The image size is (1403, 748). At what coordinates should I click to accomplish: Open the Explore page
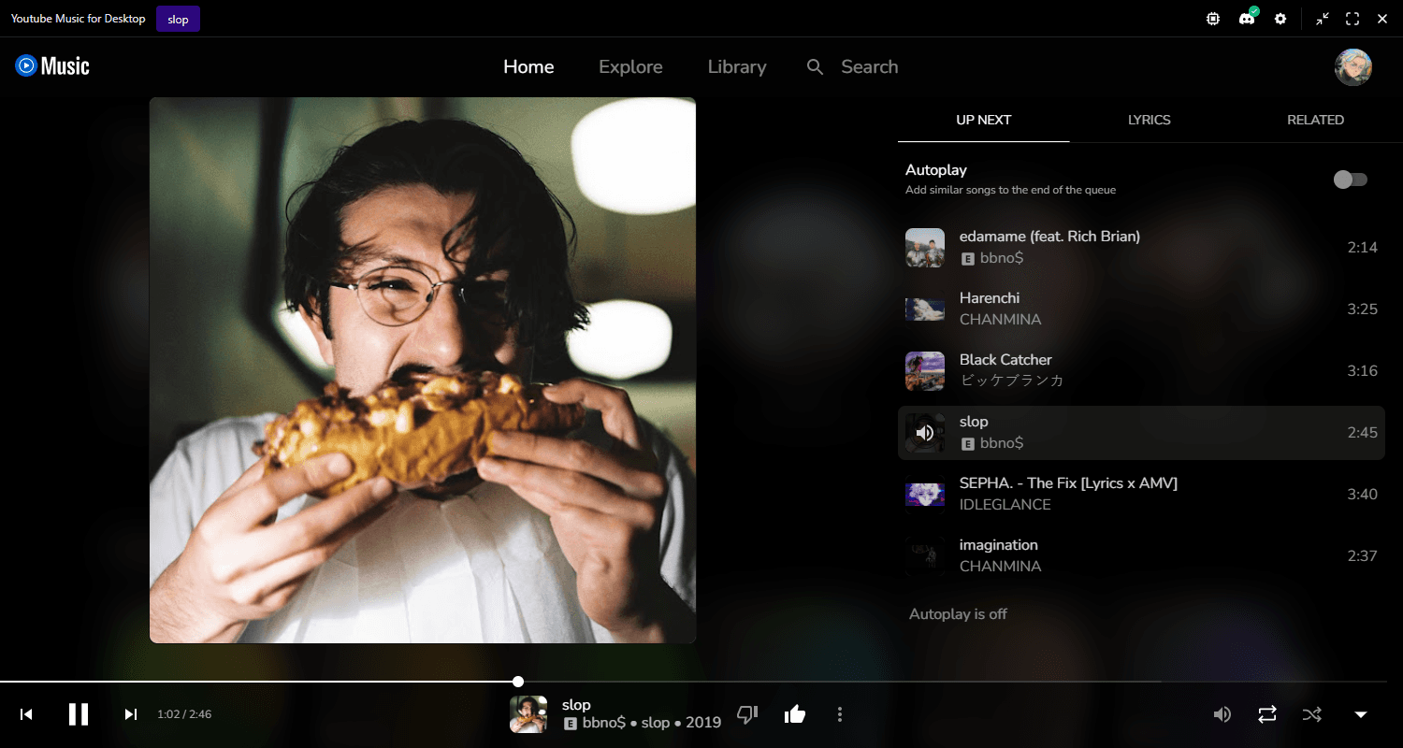click(630, 67)
